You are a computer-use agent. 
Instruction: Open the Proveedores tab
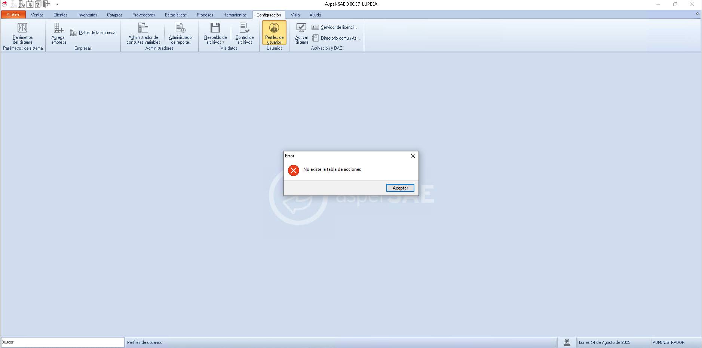point(144,15)
